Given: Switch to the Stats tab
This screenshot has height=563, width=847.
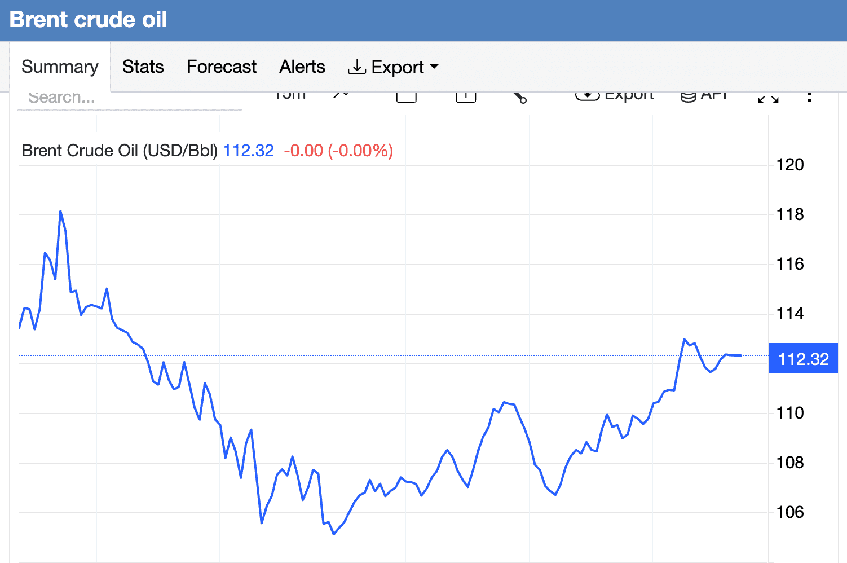Looking at the screenshot, I should tap(143, 67).
